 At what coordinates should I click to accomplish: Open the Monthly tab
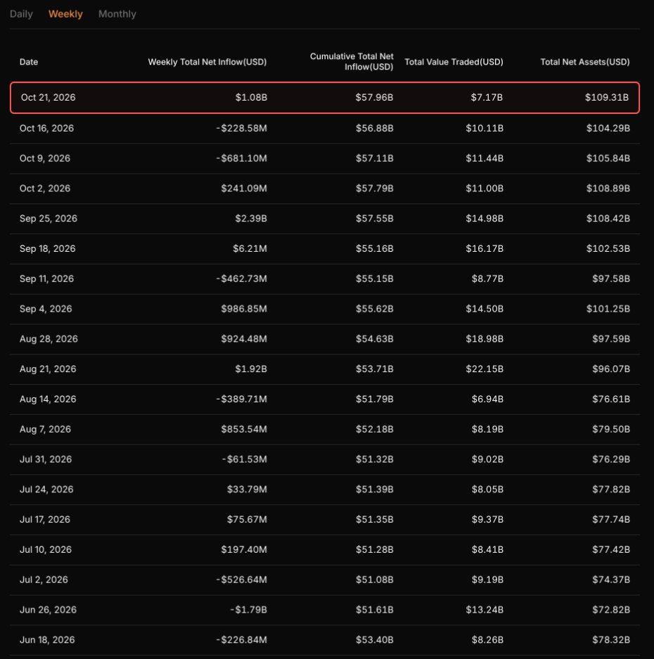point(117,14)
